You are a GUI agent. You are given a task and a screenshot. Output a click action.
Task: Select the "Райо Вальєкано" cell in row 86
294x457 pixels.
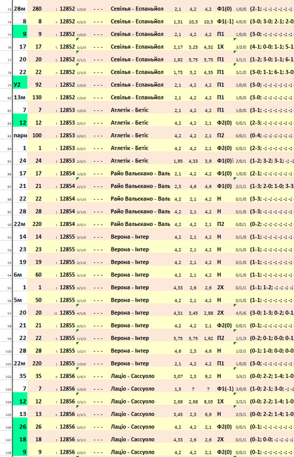click(x=140, y=174)
